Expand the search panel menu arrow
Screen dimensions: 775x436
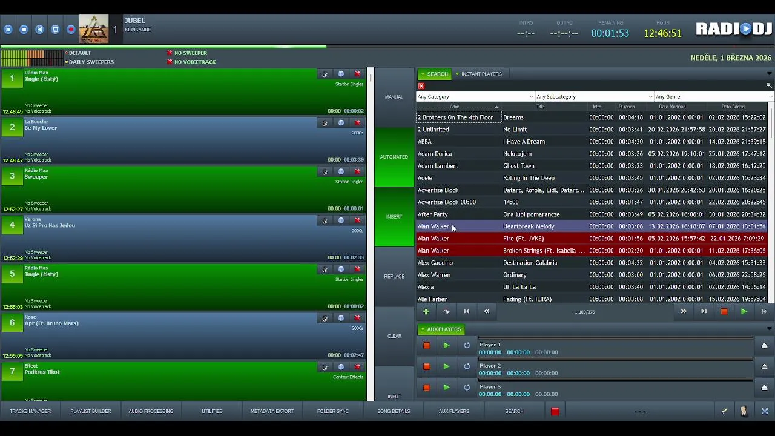point(769,74)
